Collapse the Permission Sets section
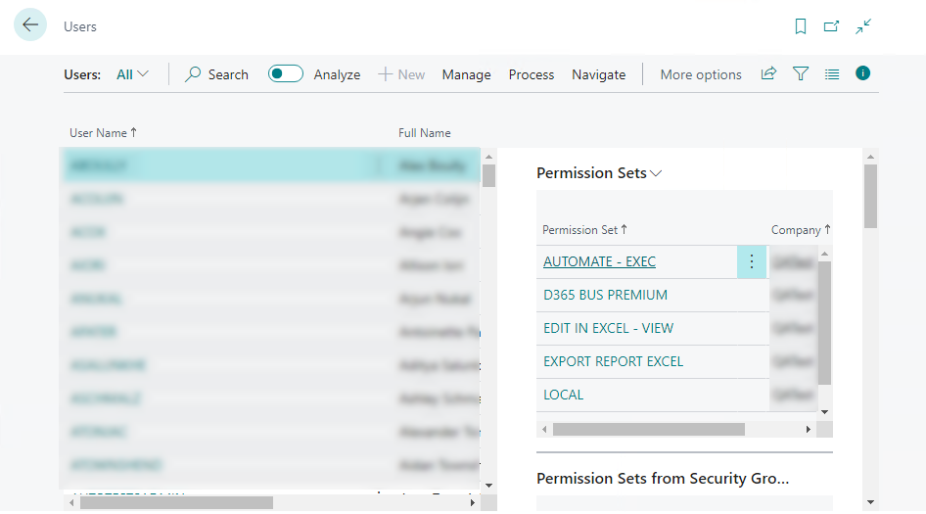The width and height of the screenshot is (926, 514). pyautogui.click(x=599, y=173)
